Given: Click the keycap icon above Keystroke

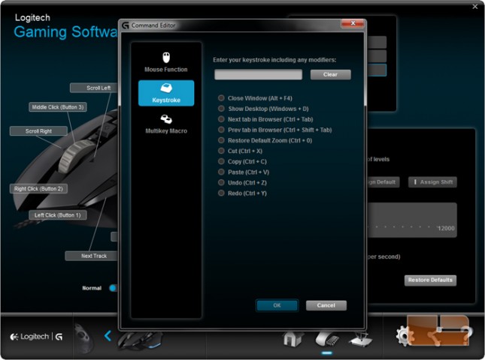Looking at the screenshot, I should coord(166,88).
